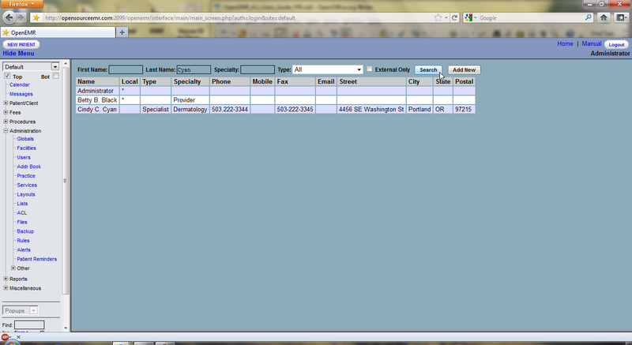Go forward with the browser forward arrow

pyautogui.click(x=21, y=17)
